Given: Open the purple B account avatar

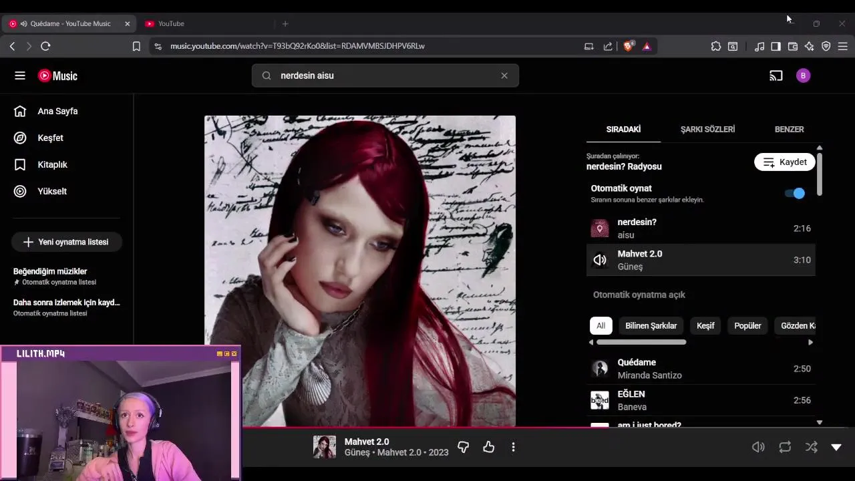Looking at the screenshot, I should click(x=803, y=75).
